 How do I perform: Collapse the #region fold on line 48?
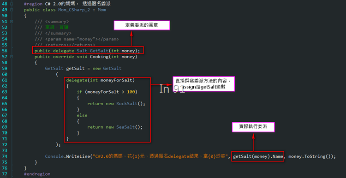click(x=12, y=4)
